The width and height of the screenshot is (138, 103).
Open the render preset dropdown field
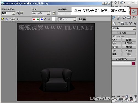pyautogui.click(x=65, y=13)
